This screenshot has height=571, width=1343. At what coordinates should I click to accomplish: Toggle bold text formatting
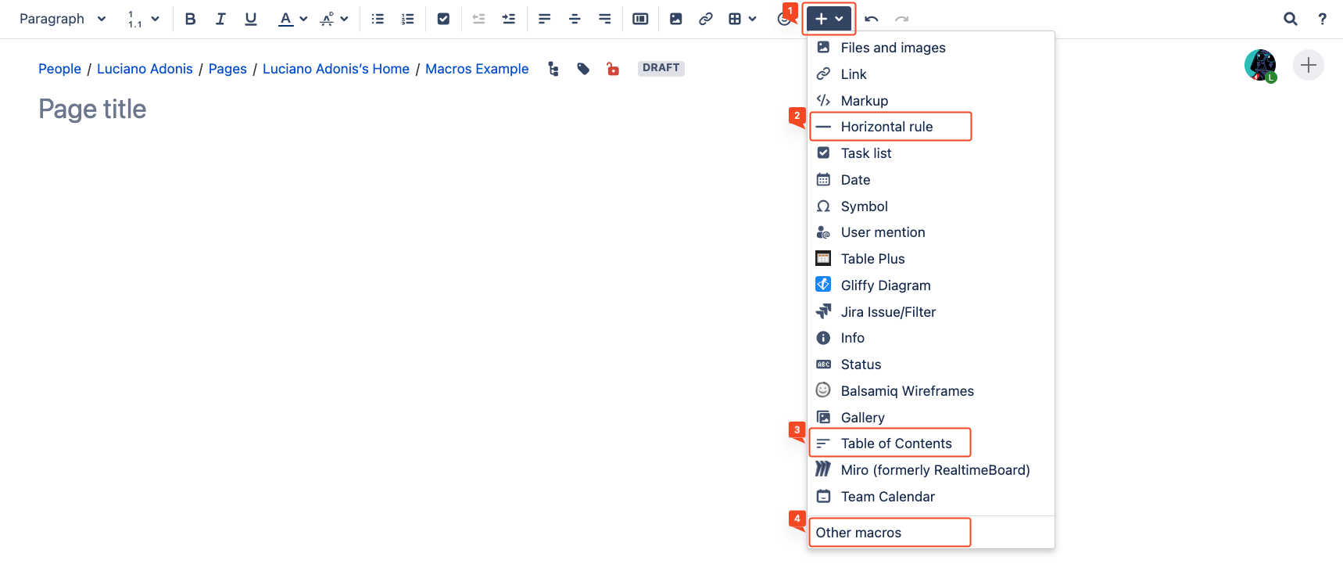(x=190, y=19)
